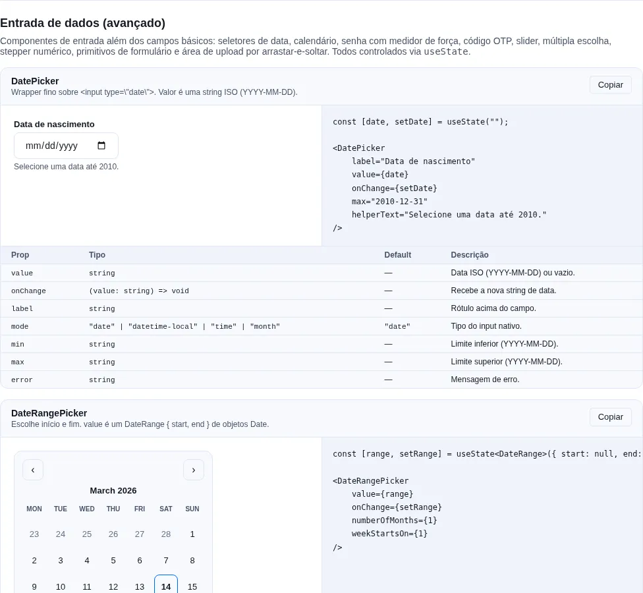Select March 14 in the calendar
This screenshot has width=643, height=593.
[x=166, y=586]
